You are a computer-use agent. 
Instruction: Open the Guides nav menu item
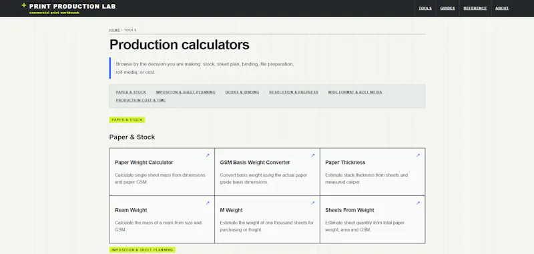(447, 8)
